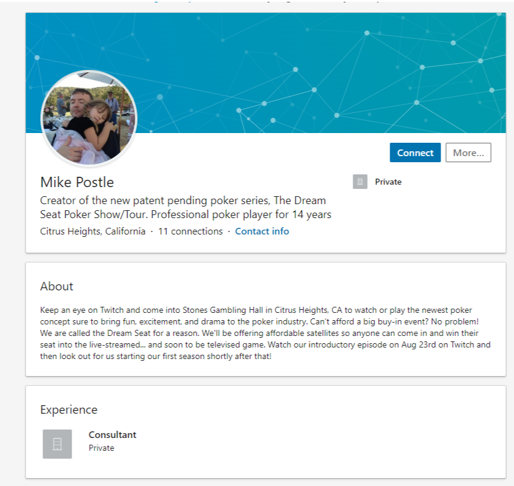This screenshot has width=514, height=486.
Task: Click the small Private company icon beside the name
Action: click(360, 182)
